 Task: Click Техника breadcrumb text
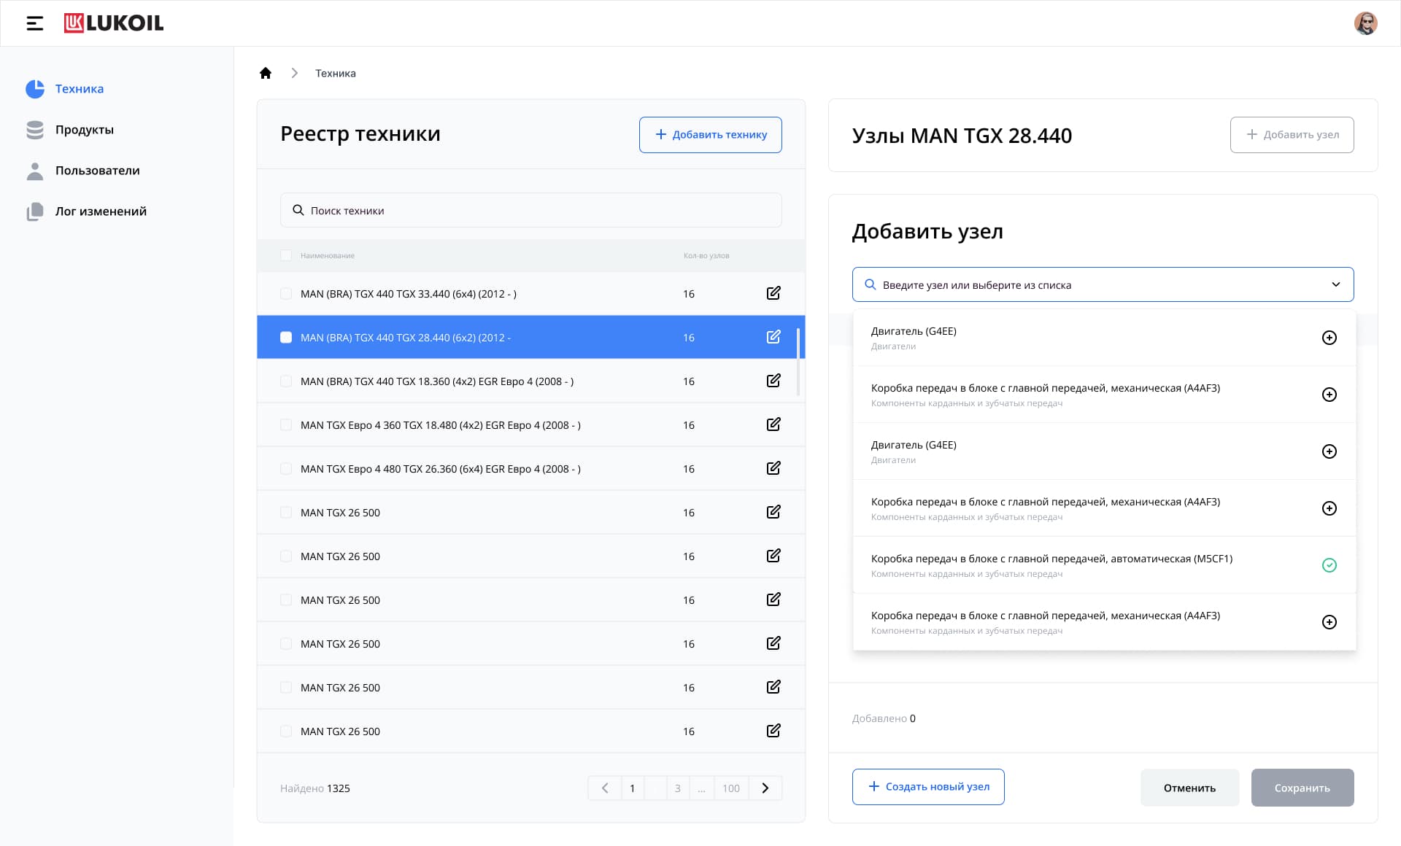pos(336,73)
